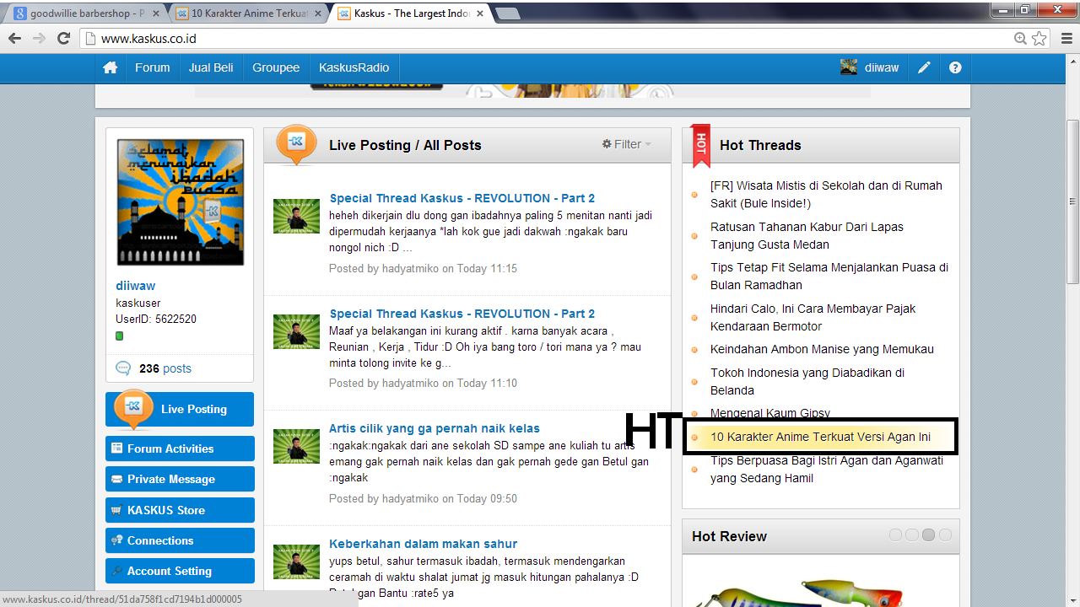The width and height of the screenshot is (1080, 607).
Task: Open Private Message sidebar button
Action: point(180,479)
